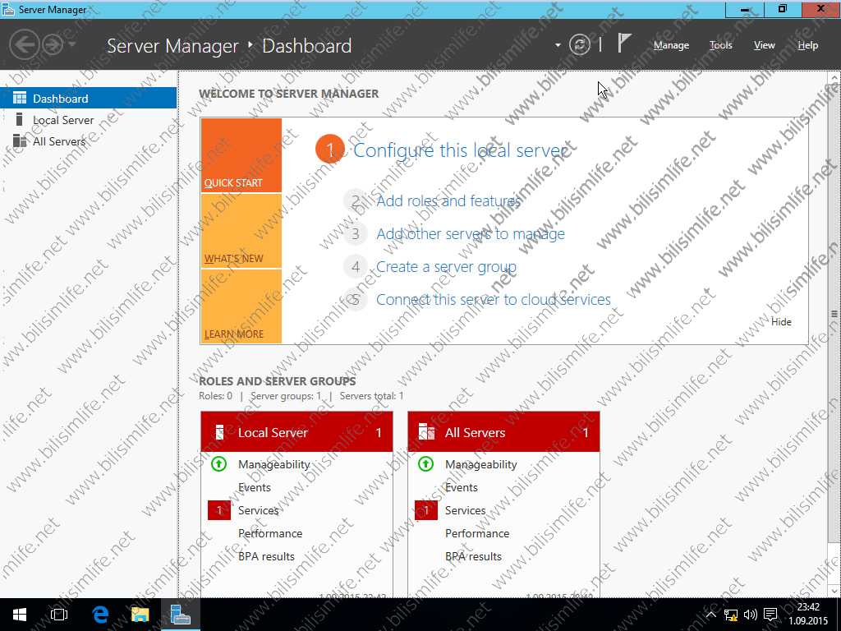Click Create a server group link
The image size is (841, 631).
tap(446, 267)
